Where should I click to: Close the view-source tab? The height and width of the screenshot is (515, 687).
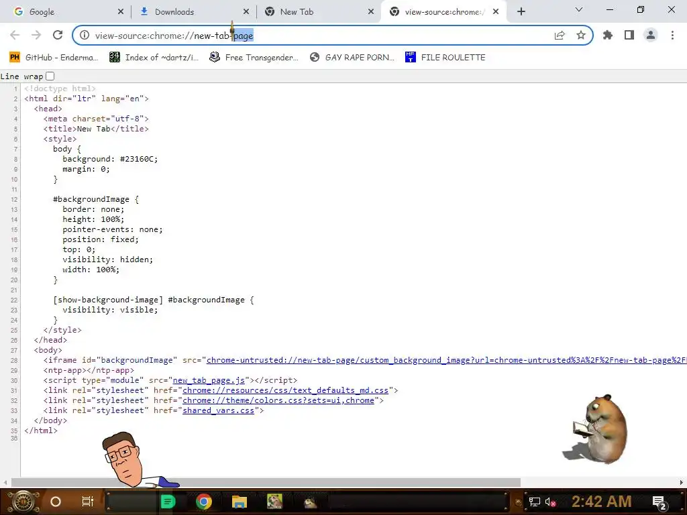496,12
